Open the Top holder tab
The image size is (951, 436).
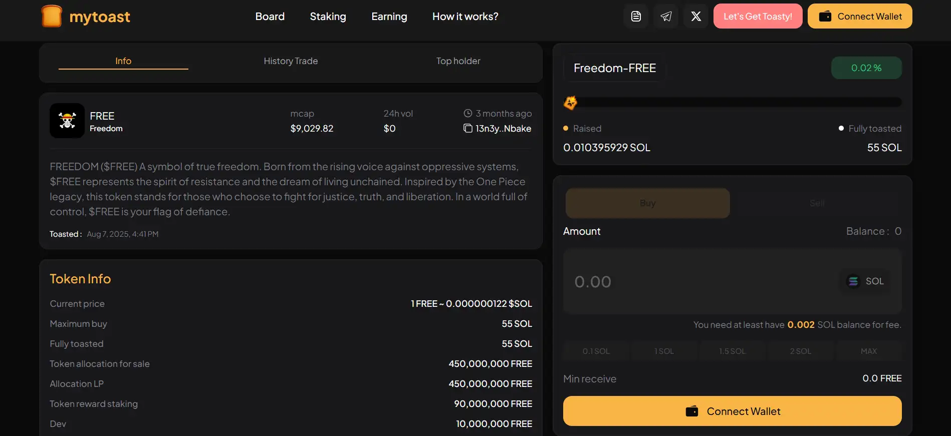point(458,61)
